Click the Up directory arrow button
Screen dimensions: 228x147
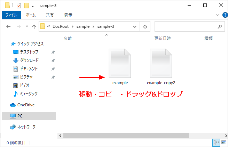(34, 26)
